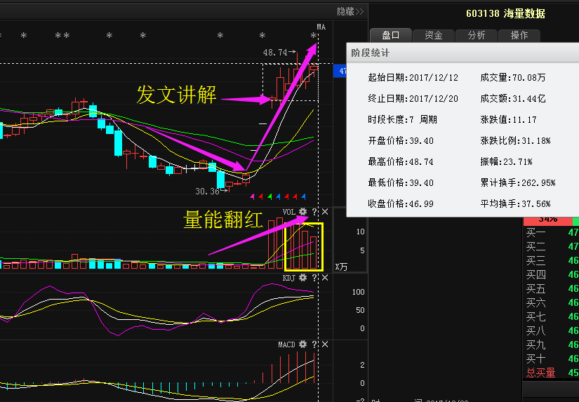The height and width of the screenshot is (402, 579).
Task: Open KDJ indicator settings gear
Action: click(x=302, y=278)
